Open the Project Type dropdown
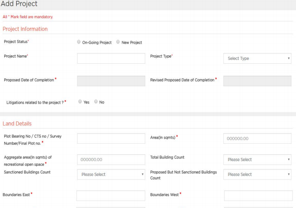Image resolution: width=296 pixels, height=208 pixels. tap(257, 59)
